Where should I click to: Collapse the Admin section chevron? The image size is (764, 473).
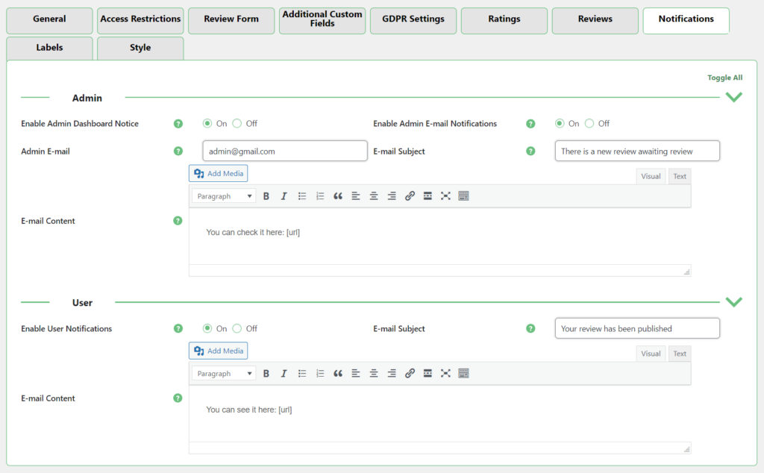[734, 97]
